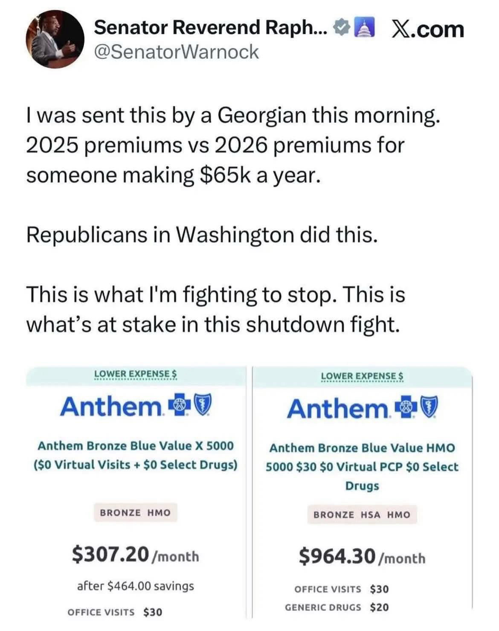
Task: Click the $964.30/month price
Action: tap(362, 557)
